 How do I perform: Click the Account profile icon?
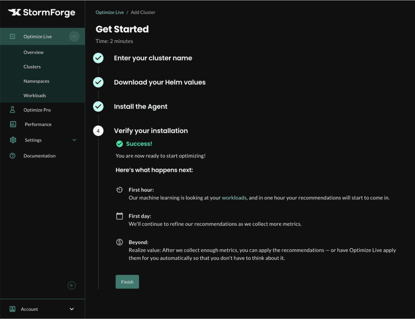coord(13,309)
